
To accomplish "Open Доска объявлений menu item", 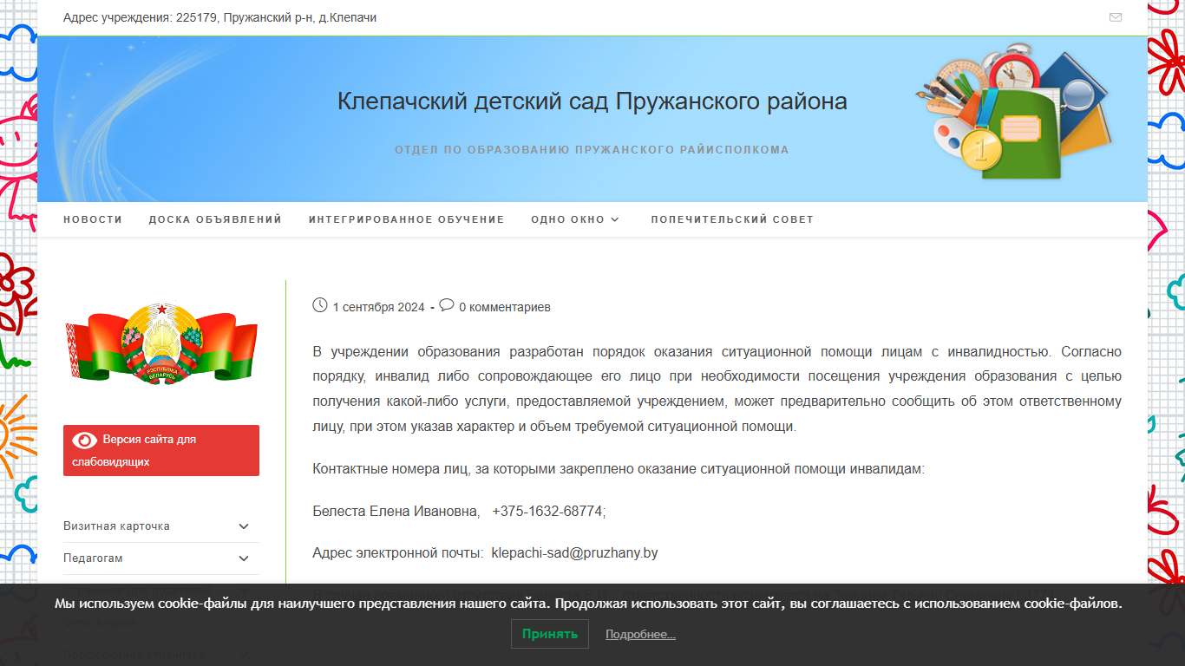I will 215,219.
